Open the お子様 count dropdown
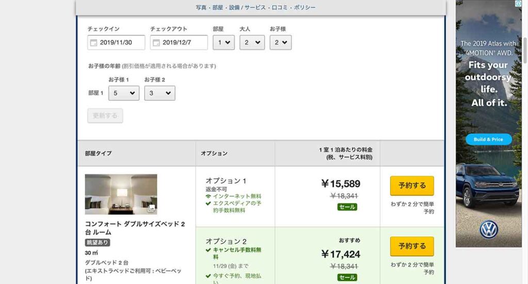The width and height of the screenshot is (528, 284). [280, 43]
